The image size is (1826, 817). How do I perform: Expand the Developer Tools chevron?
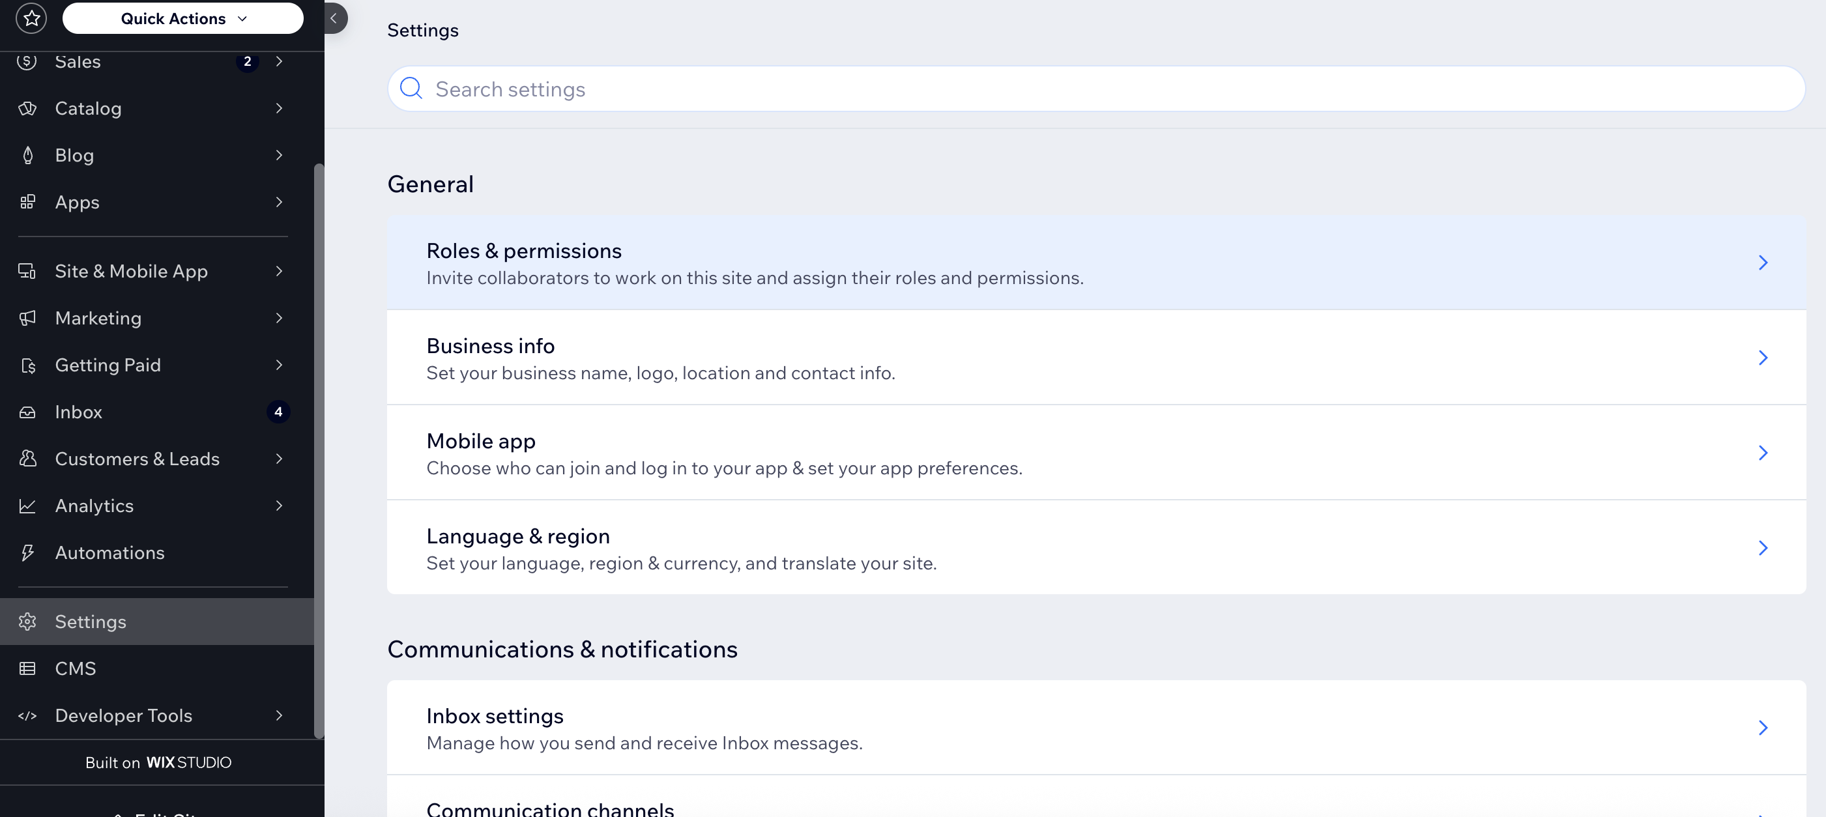pos(280,715)
